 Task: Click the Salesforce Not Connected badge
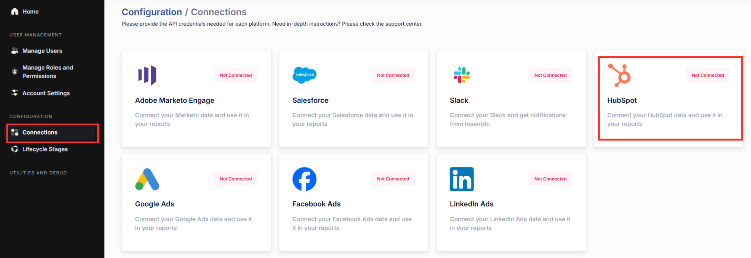[x=393, y=75]
